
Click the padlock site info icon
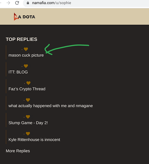click(28, 3)
